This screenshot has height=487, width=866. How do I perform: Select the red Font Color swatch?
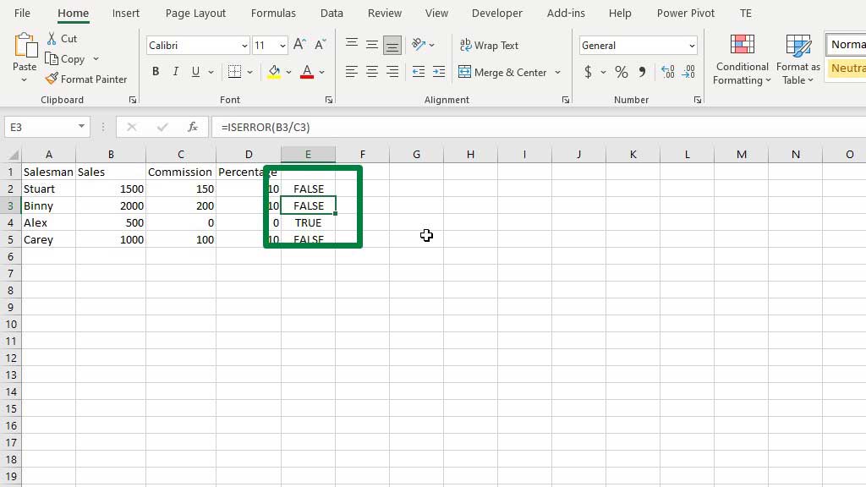pos(306,72)
